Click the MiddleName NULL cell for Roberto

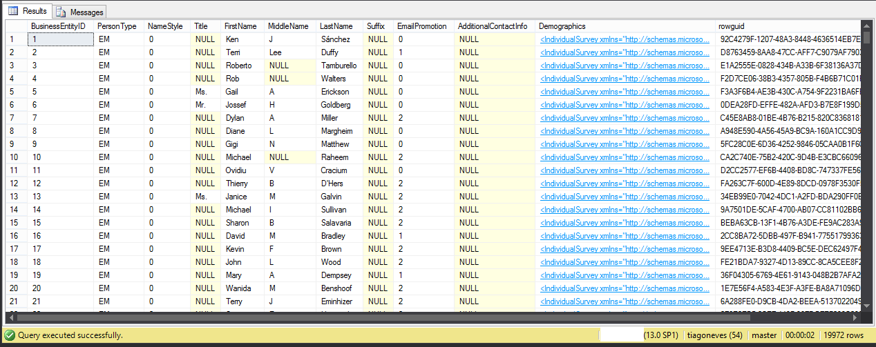(290, 66)
